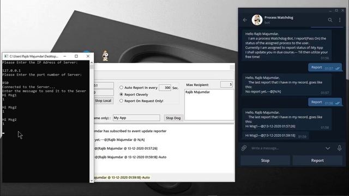Click the Hi Msg1 line in console
The image size is (349, 196).
(9, 95)
